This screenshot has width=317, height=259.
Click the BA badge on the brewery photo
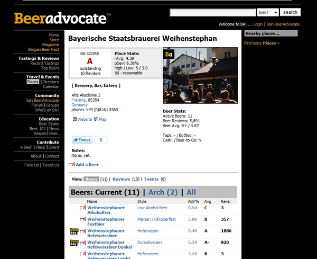169,54
